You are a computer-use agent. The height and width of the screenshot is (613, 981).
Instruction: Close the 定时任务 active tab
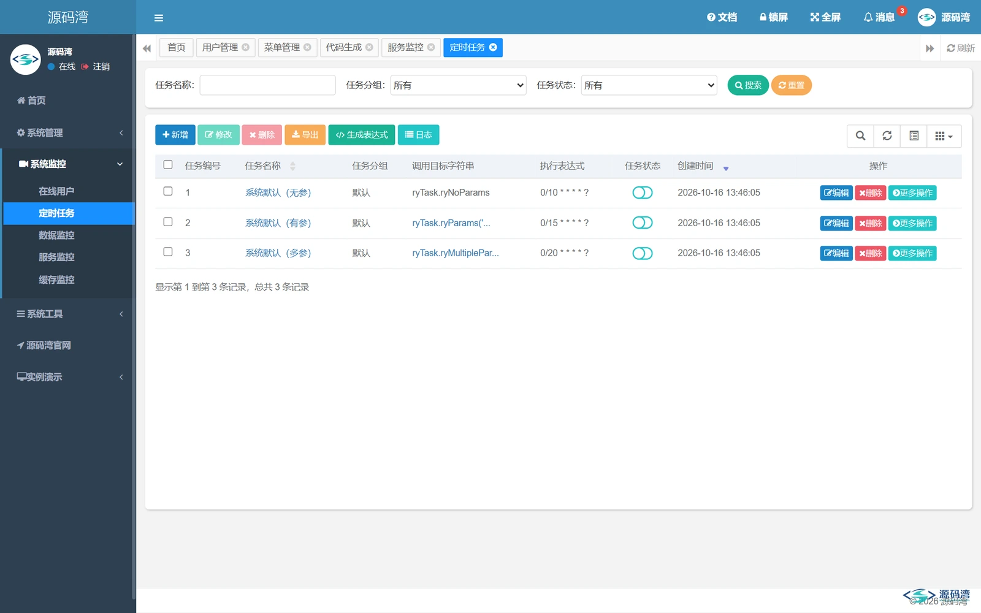(493, 47)
